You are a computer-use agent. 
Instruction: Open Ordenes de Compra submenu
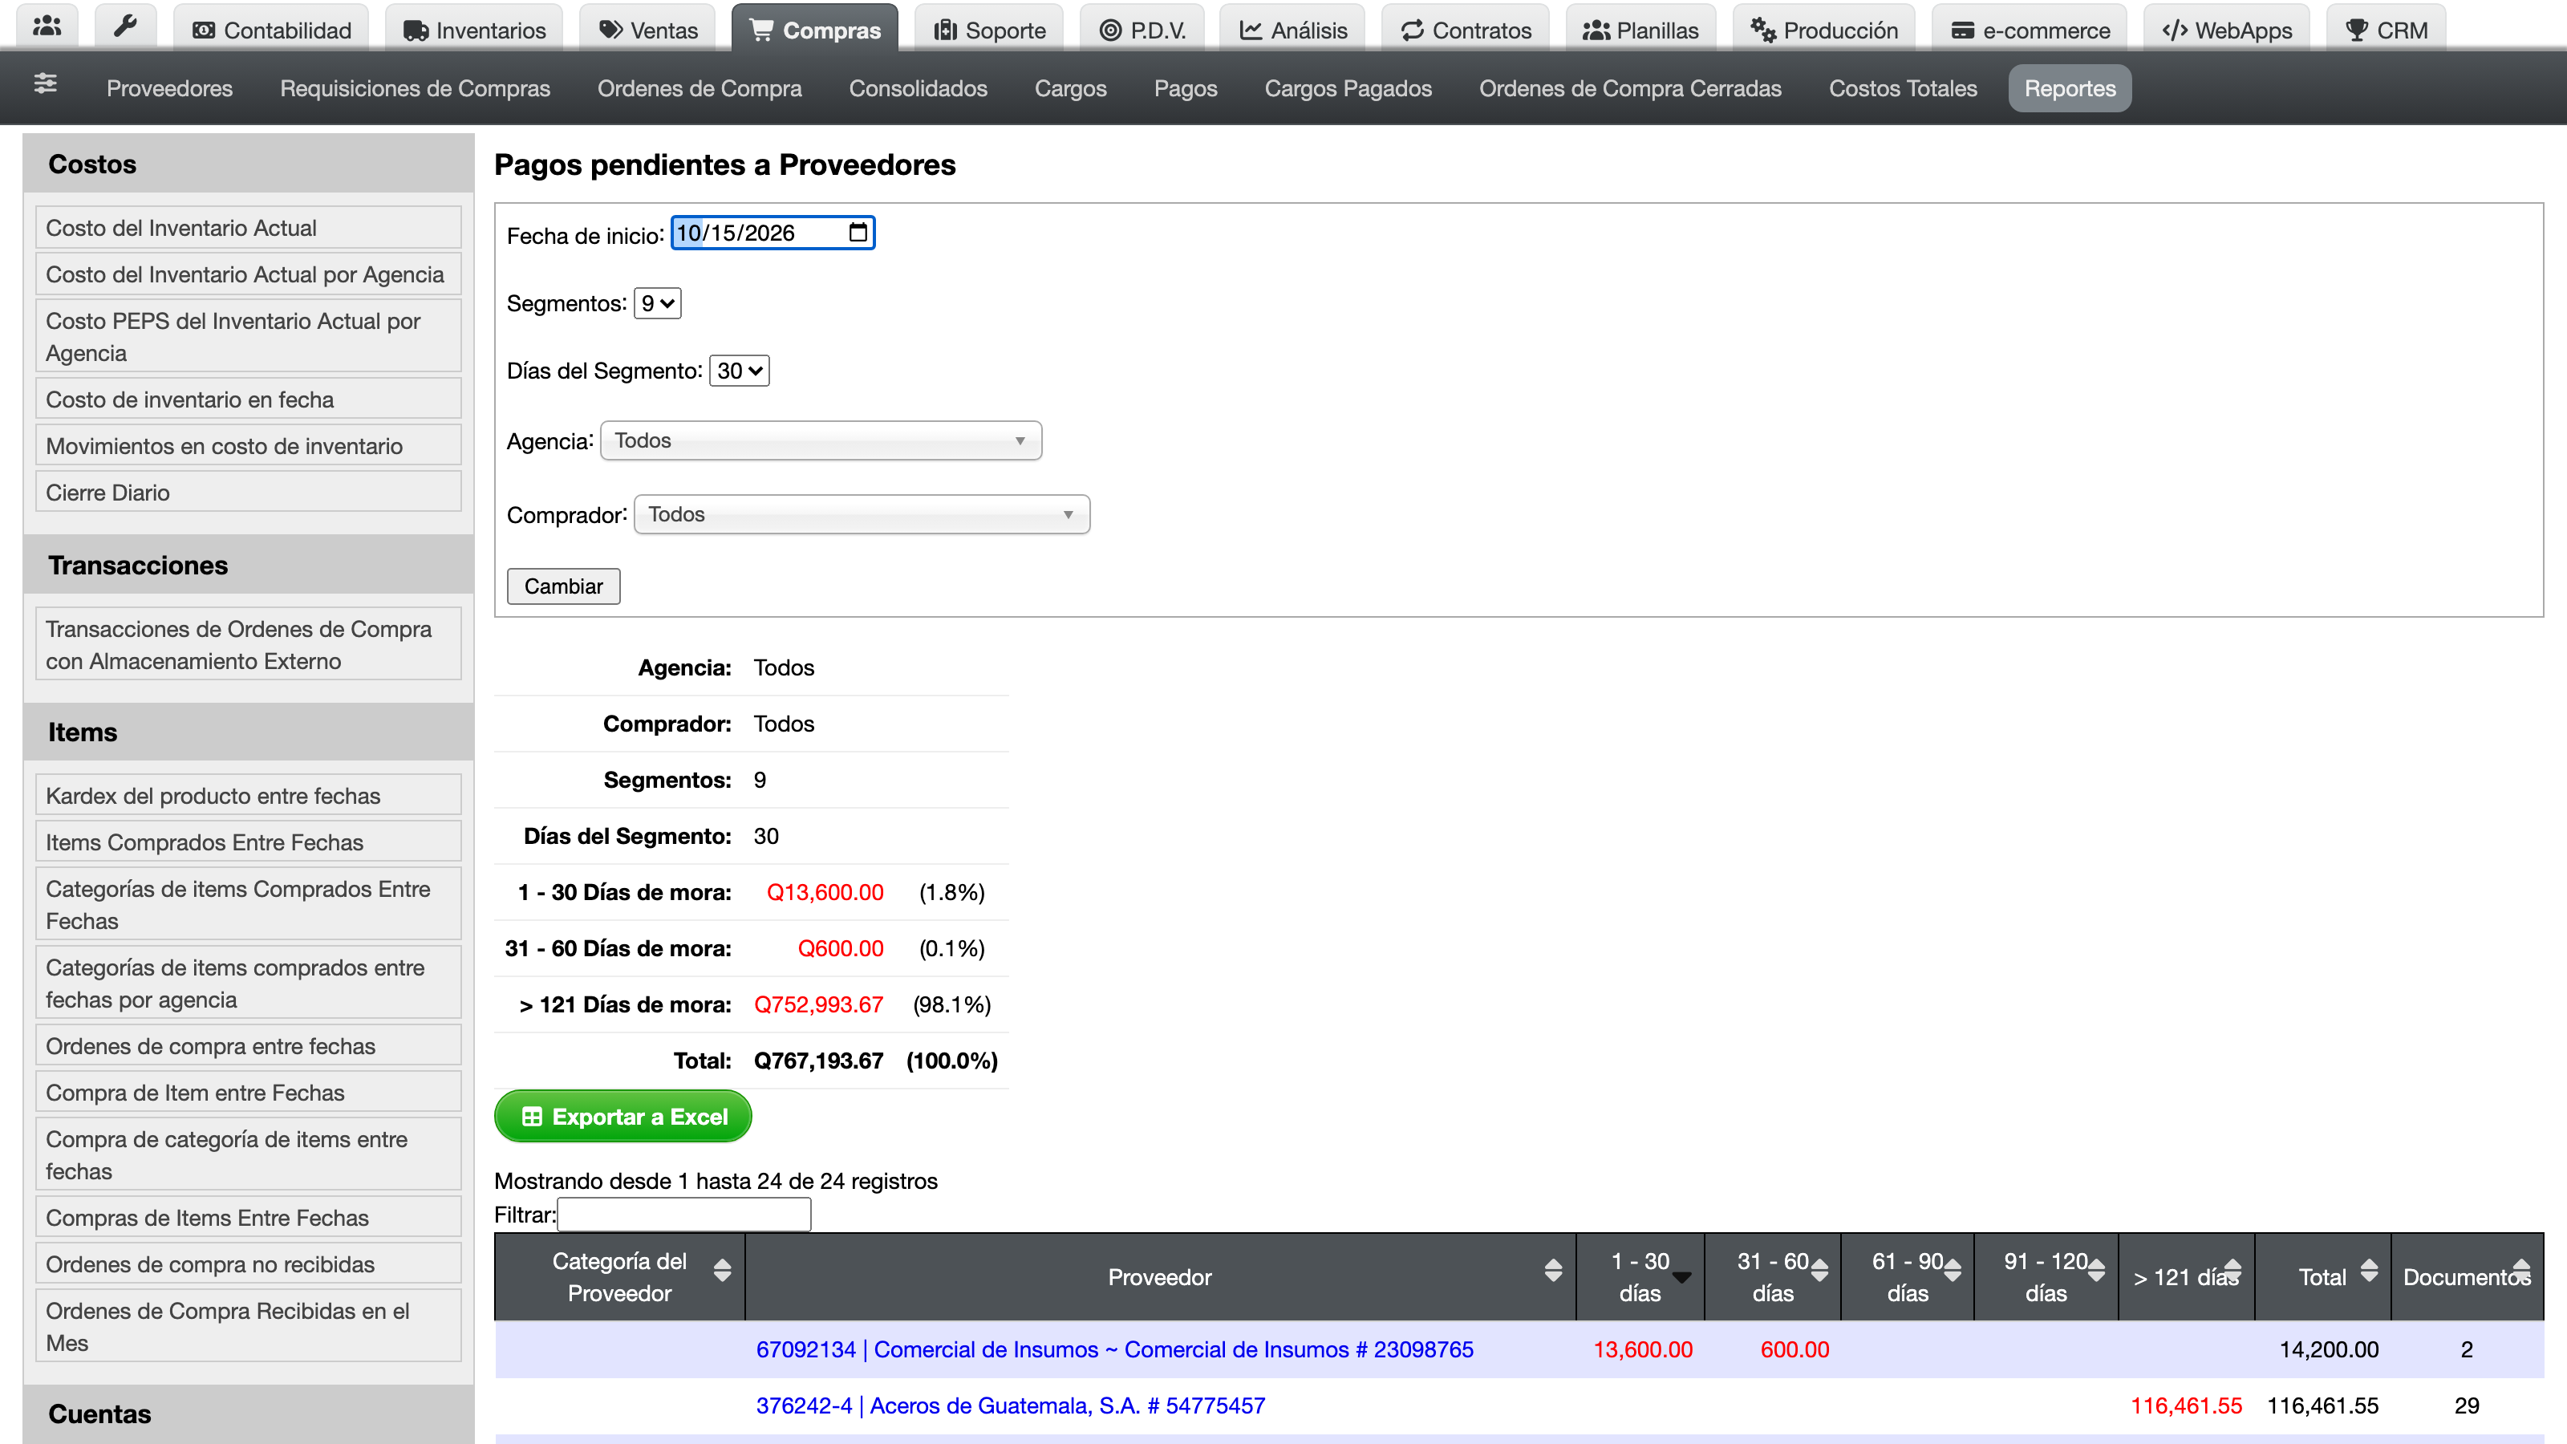coord(700,87)
